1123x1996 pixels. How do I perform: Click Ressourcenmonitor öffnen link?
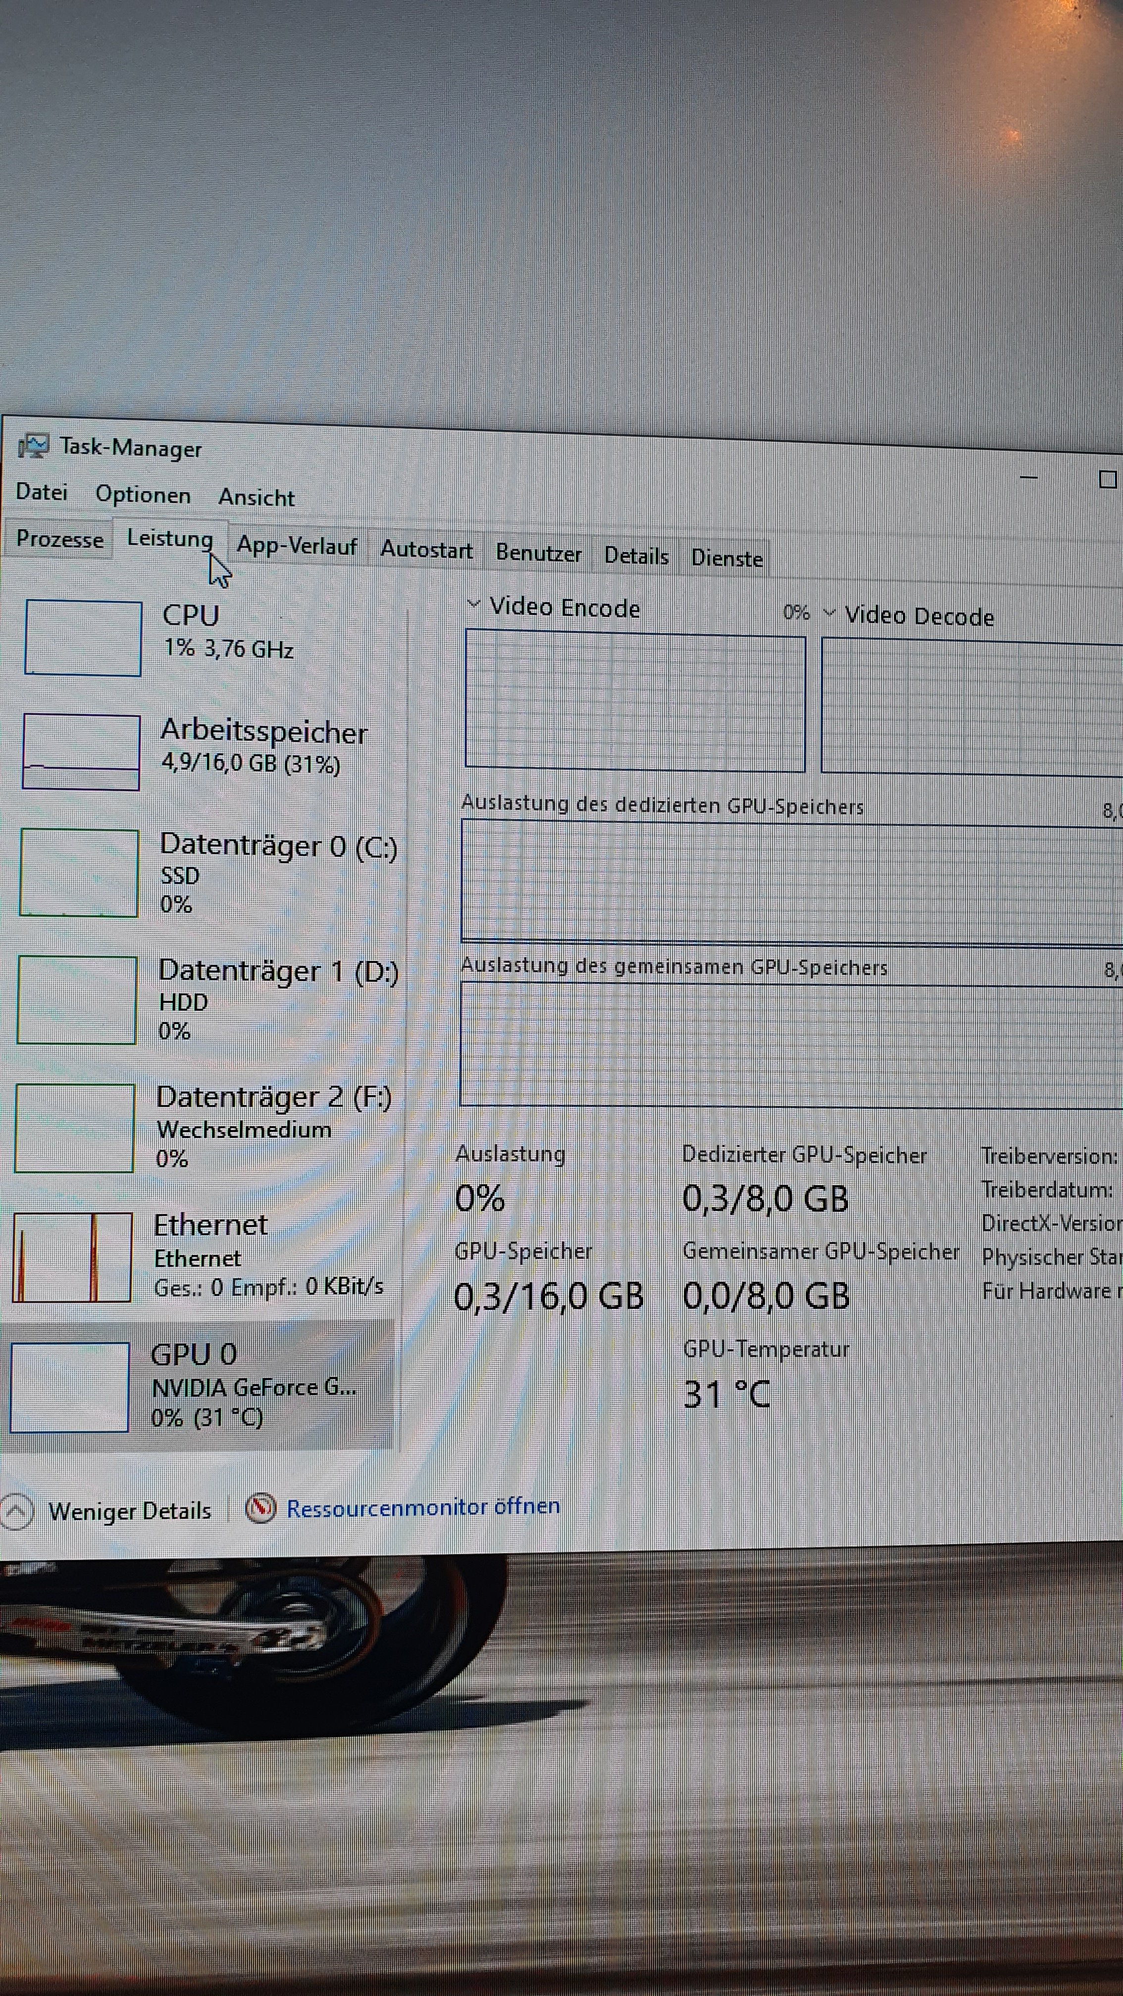(423, 1507)
